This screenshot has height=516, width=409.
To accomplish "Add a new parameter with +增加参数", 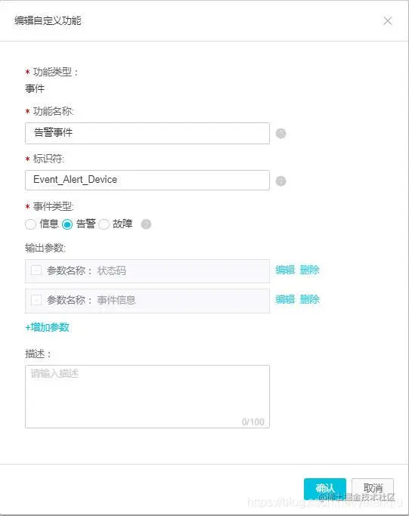I will tap(47, 327).
